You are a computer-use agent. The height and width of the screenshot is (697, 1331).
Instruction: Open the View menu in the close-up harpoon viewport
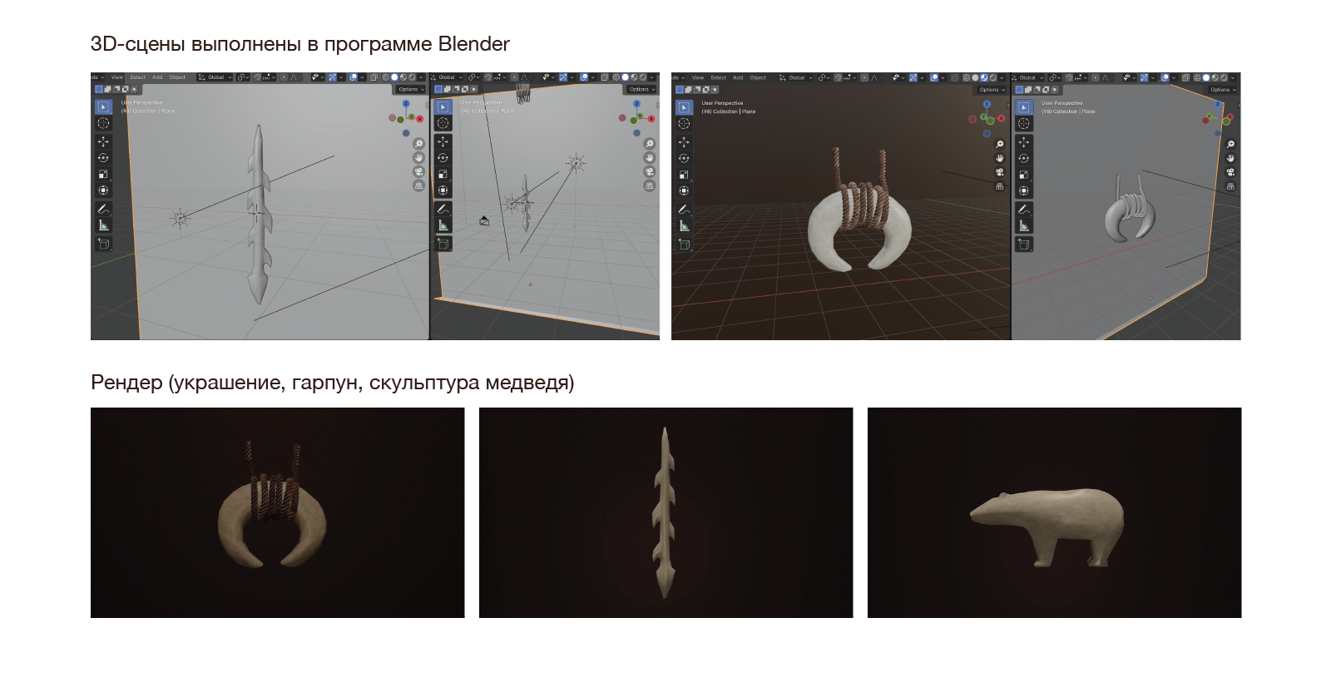tap(117, 77)
